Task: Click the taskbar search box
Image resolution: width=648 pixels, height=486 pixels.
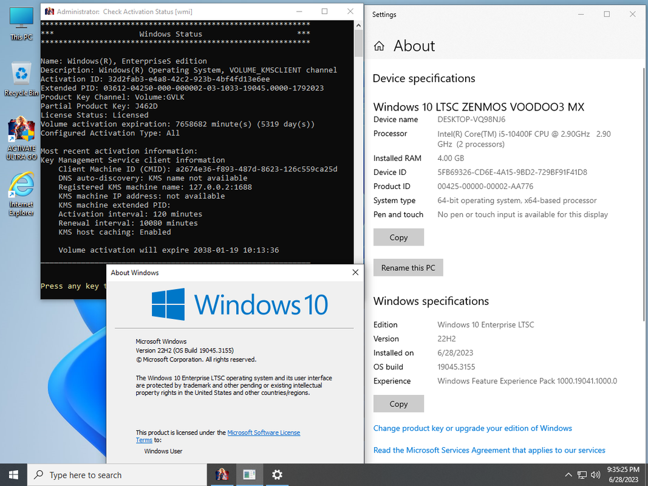Action: point(117,475)
